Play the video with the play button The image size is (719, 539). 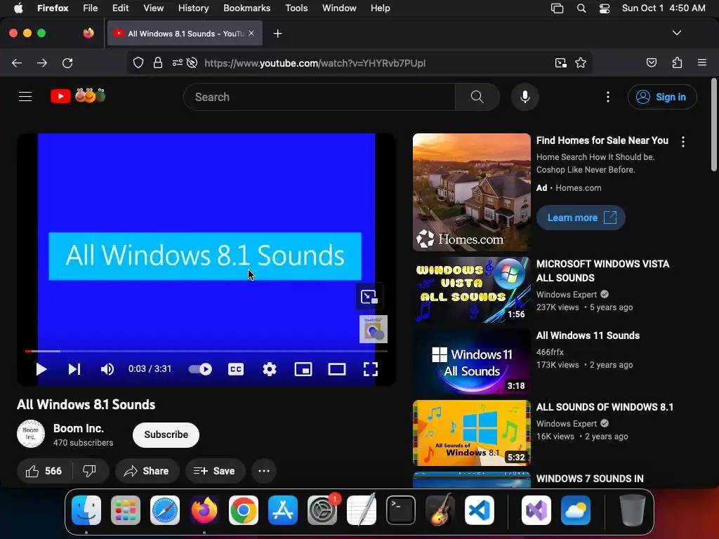point(41,369)
